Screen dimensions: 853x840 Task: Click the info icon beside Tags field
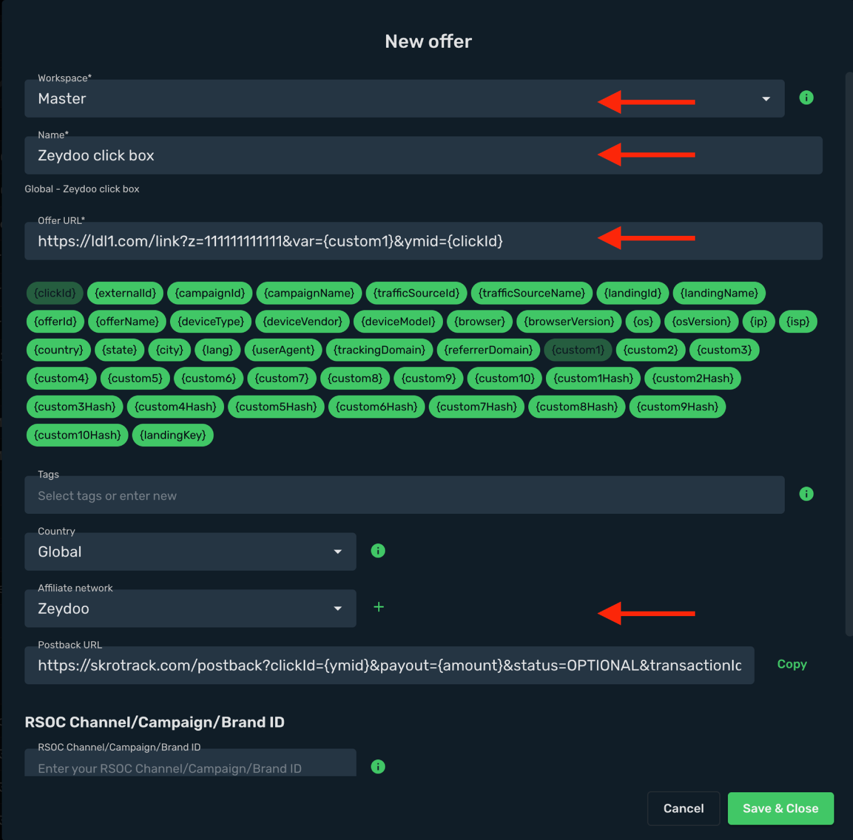[806, 494]
